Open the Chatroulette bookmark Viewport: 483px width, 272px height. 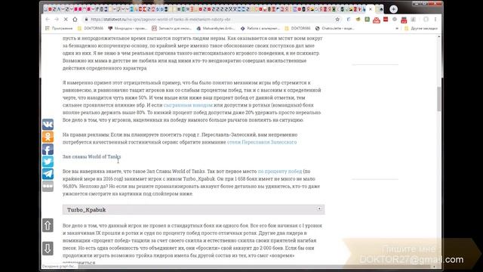click(x=334, y=29)
